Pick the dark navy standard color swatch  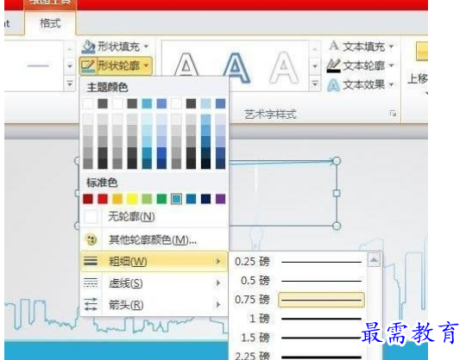[205, 199]
